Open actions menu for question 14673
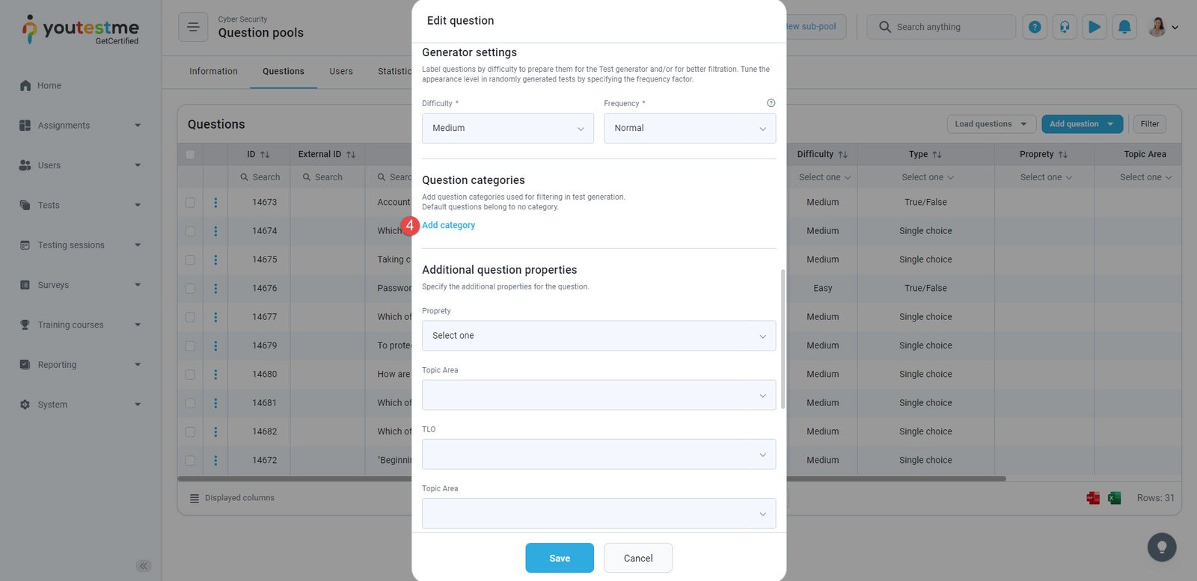Screen dimensions: 1197x581 215,203
